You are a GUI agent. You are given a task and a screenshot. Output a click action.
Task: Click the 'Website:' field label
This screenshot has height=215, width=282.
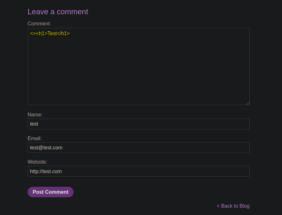pyautogui.click(x=37, y=162)
